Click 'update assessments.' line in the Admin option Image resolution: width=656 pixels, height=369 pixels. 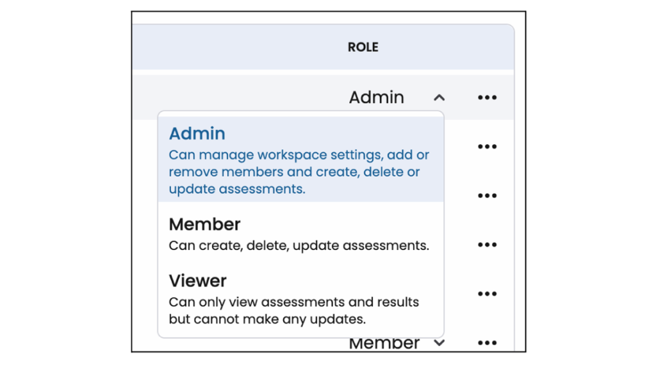tap(237, 190)
